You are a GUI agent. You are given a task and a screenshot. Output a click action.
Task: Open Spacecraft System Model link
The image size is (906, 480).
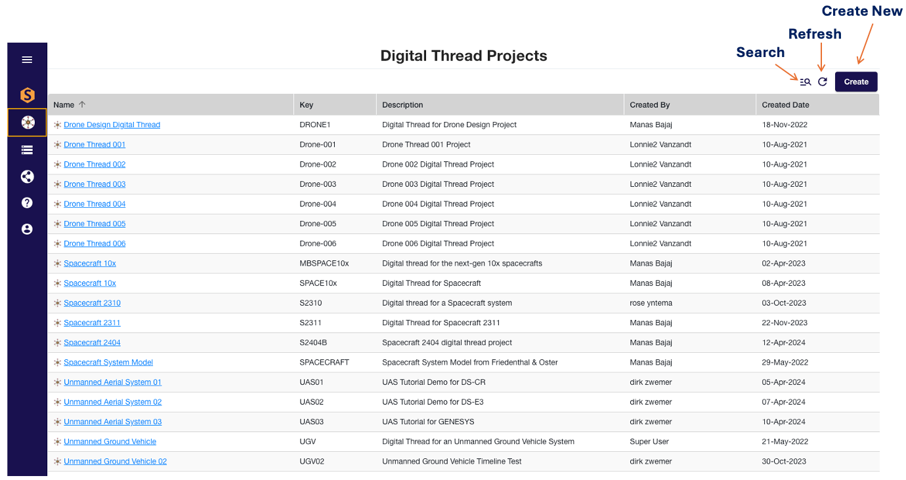pyautogui.click(x=108, y=363)
